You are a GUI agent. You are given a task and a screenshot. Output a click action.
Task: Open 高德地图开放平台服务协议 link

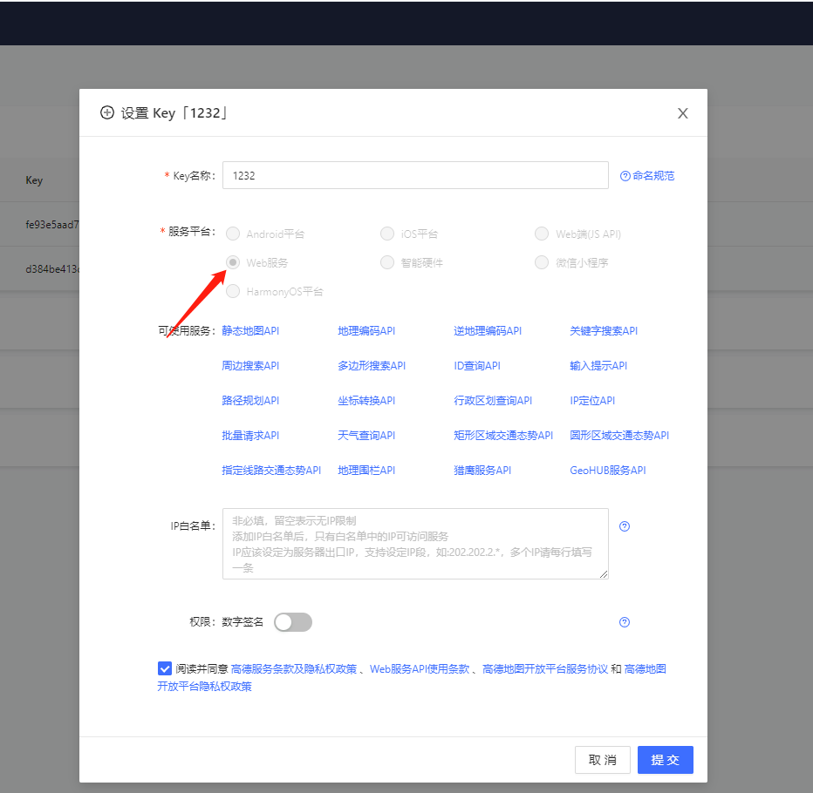545,669
